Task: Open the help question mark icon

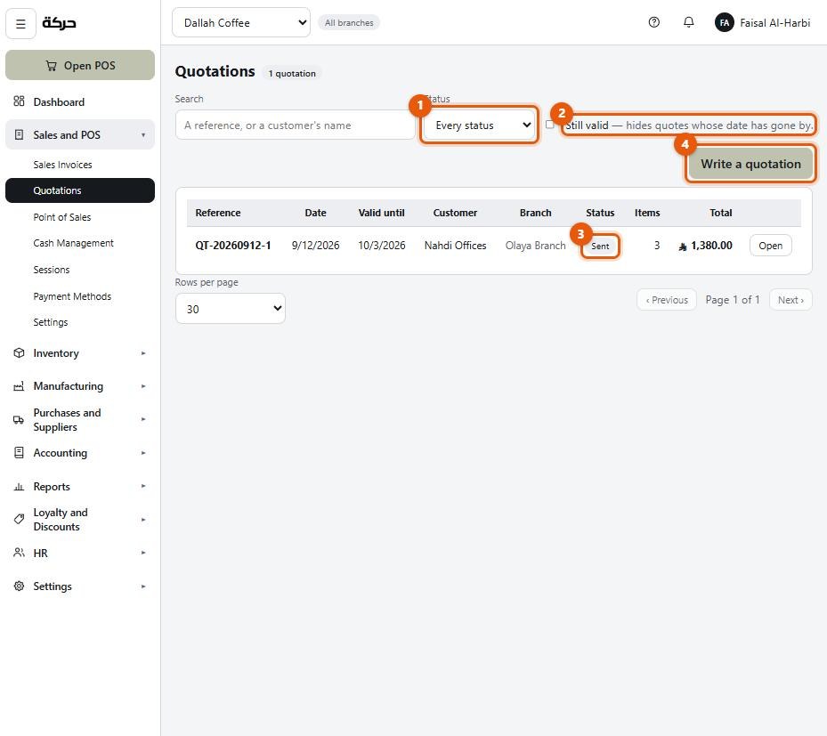Action: click(654, 22)
